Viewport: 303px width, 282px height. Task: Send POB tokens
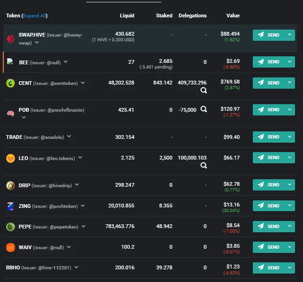[x=269, y=110]
